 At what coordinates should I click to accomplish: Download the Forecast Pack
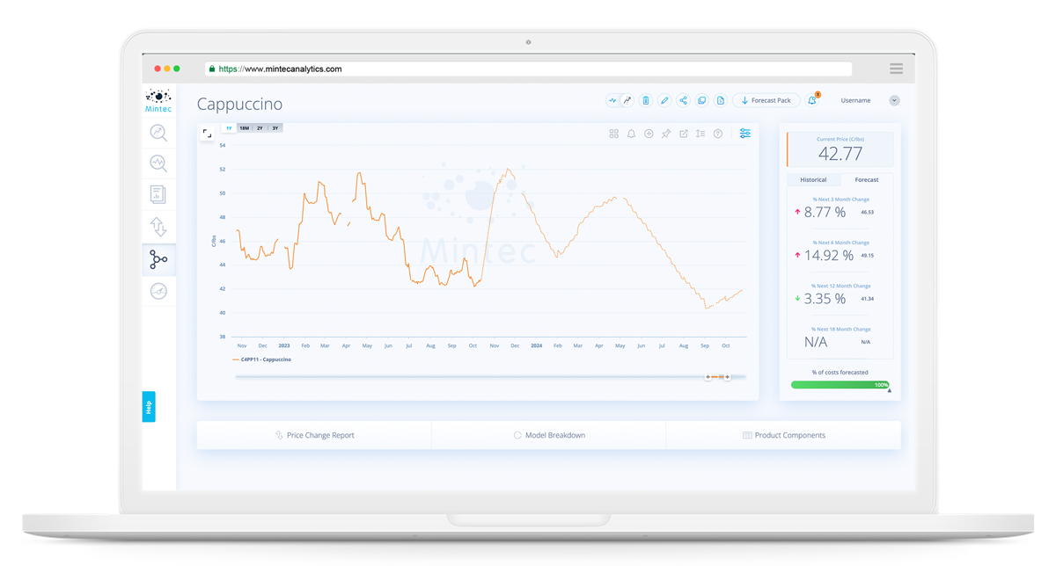point(766,100)
